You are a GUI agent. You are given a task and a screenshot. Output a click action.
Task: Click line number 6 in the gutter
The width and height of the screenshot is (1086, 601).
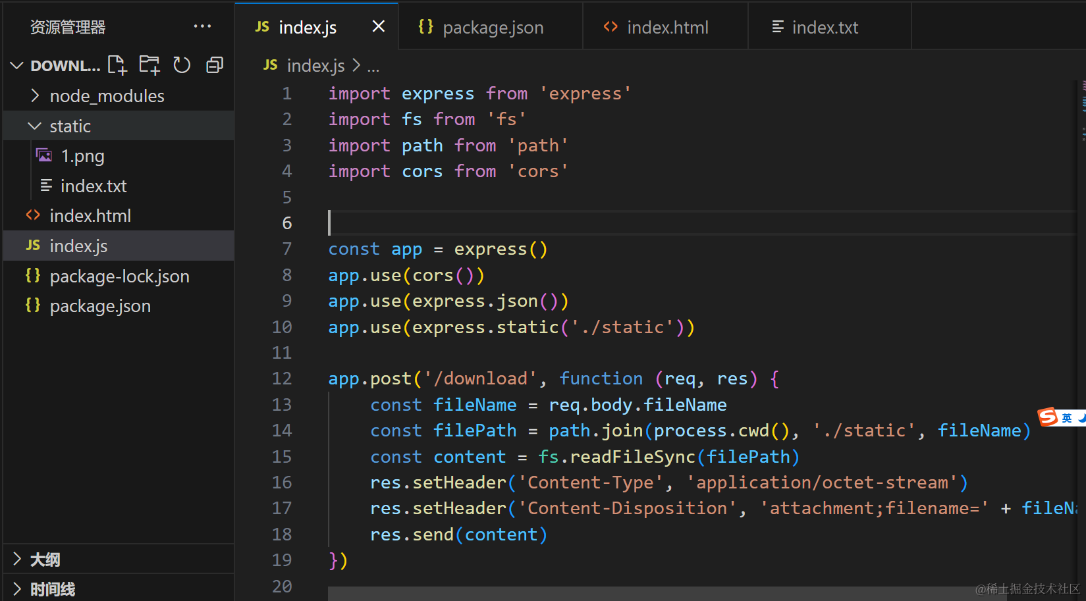[287, 223]
